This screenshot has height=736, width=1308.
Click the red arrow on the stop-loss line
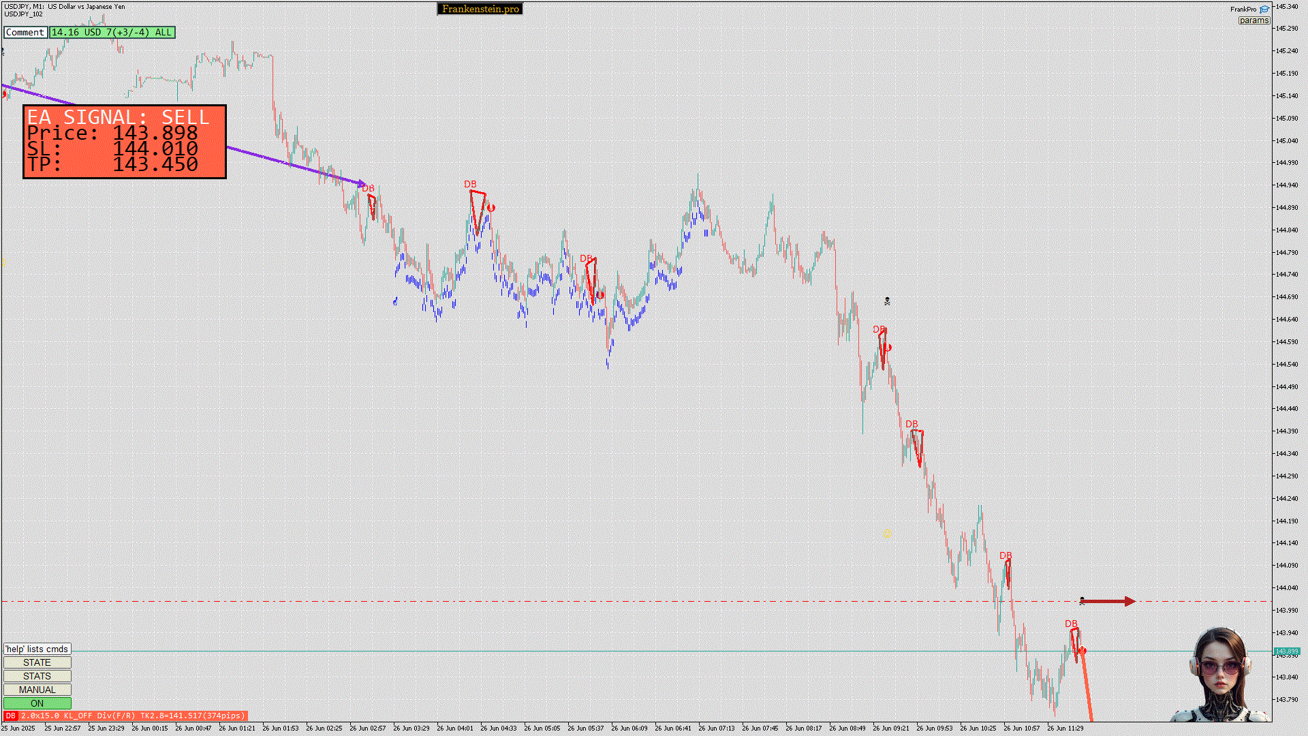[x=1108, y=601]
